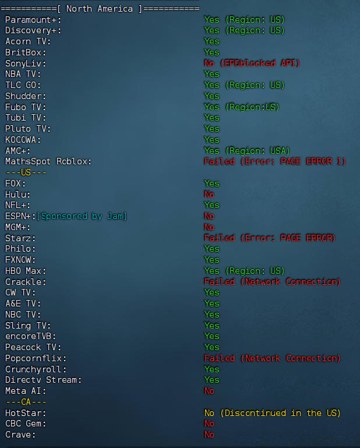Select the Starz page error message
This screenshot has height=448, width=360.
pyautogui.click(x=269, y=238)
